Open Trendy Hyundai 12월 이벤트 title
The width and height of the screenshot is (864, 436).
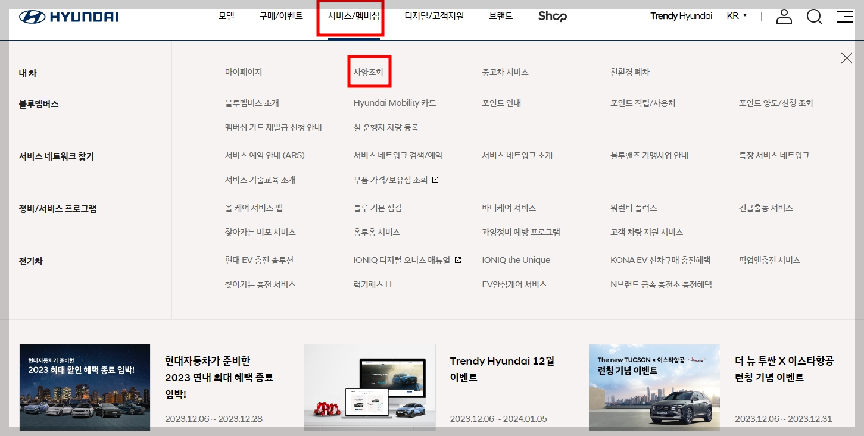502,369
